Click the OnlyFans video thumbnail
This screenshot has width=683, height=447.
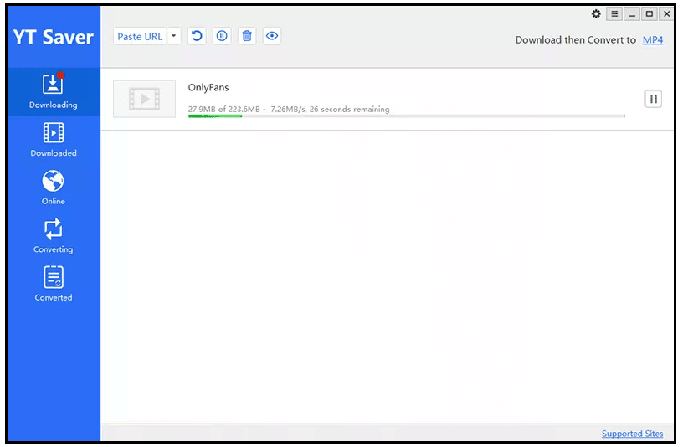click(x=144, y=99)
